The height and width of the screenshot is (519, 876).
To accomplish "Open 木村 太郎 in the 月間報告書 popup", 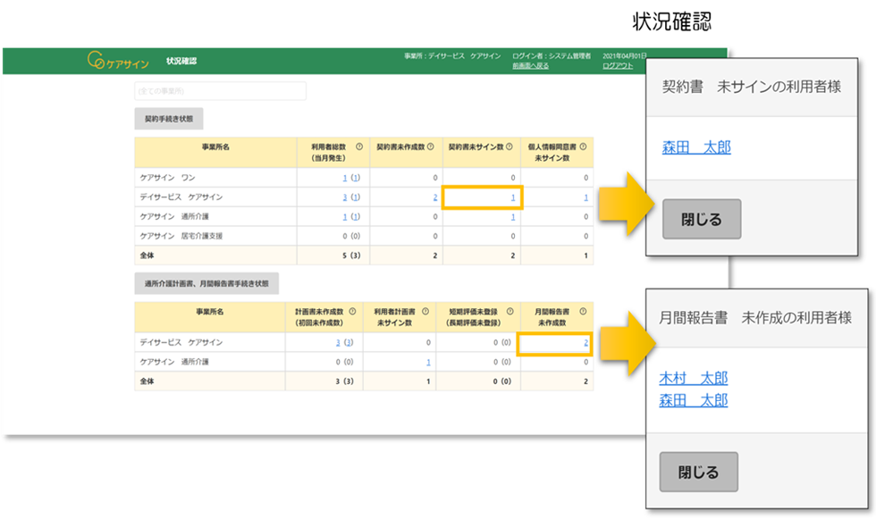I will 693,378.
